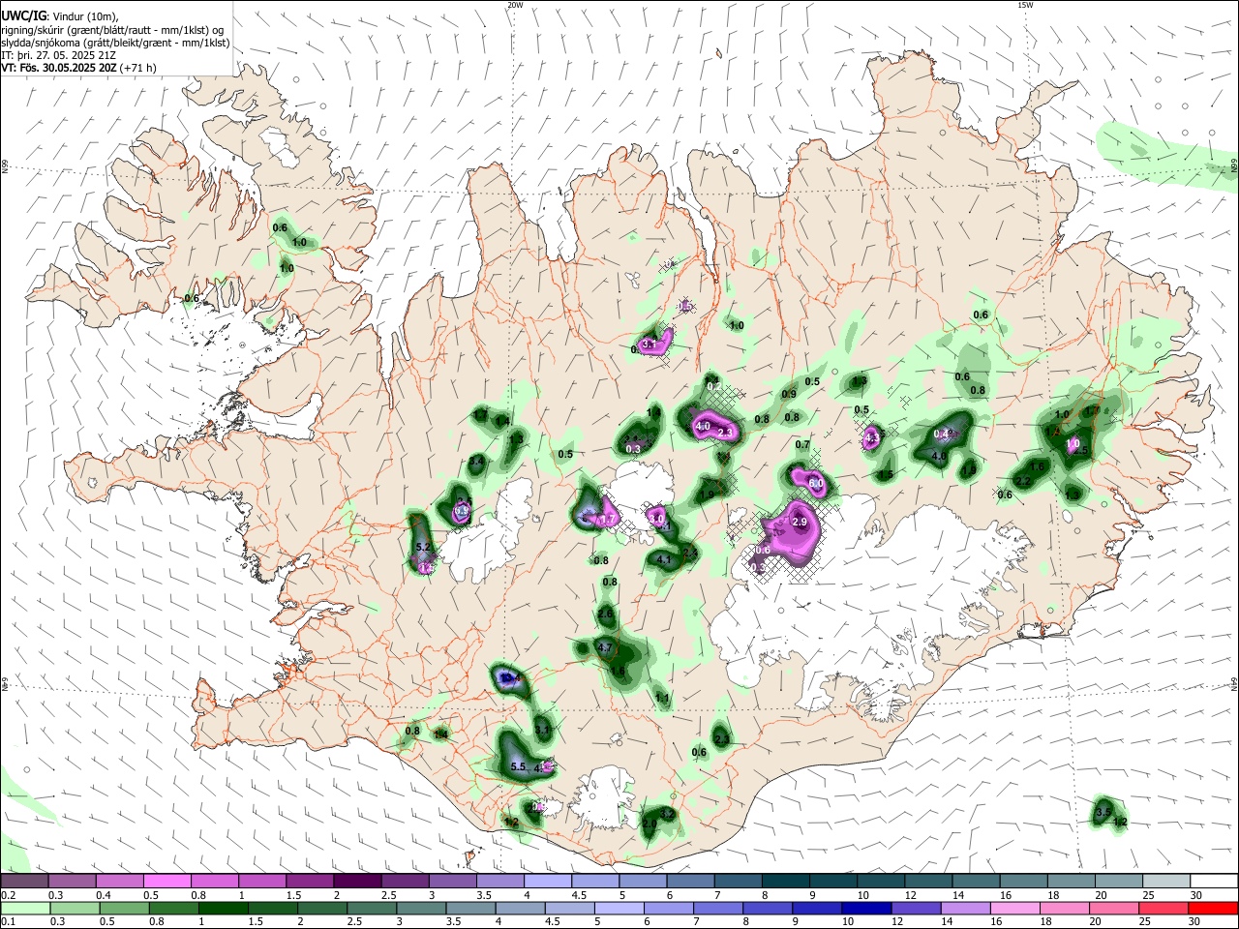Click the 'Vindur (10m),' header text
Viewport: 1239px width, 929px height.
click(x=84, y=17)
